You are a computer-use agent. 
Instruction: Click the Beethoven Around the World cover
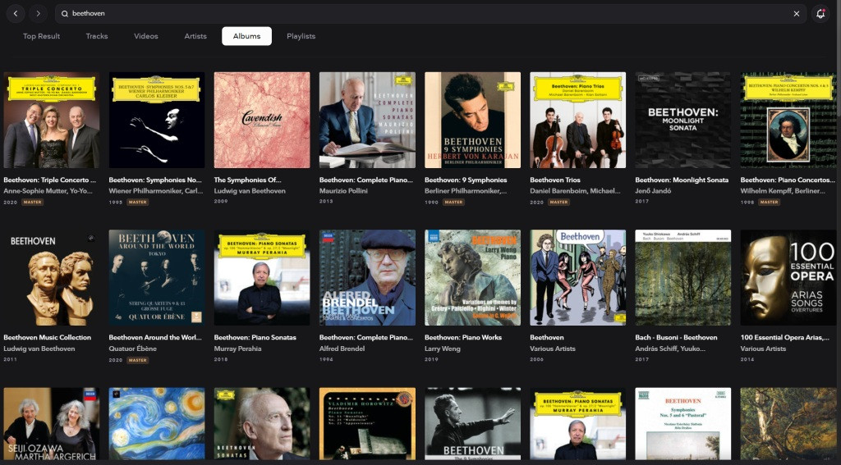coord(157,277)
